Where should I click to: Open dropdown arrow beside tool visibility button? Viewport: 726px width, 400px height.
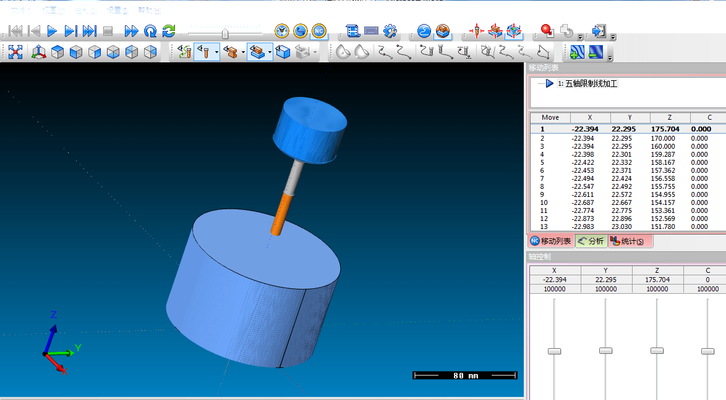216,53
